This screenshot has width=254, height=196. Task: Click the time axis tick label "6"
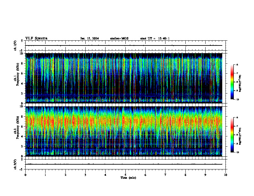(146, 175)
